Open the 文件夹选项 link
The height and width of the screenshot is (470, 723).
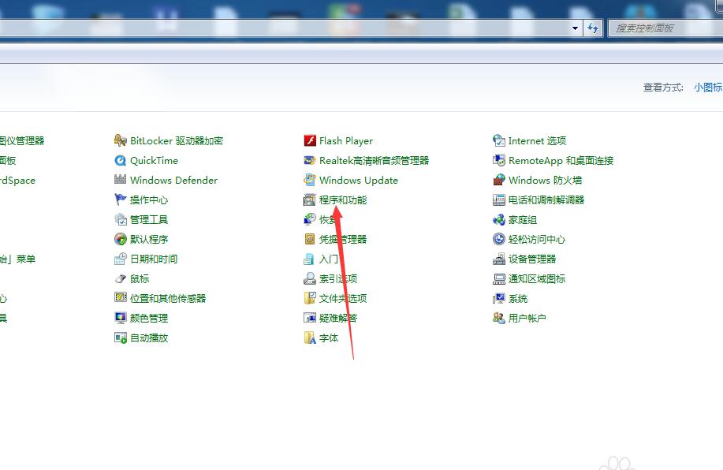[343, 298]
